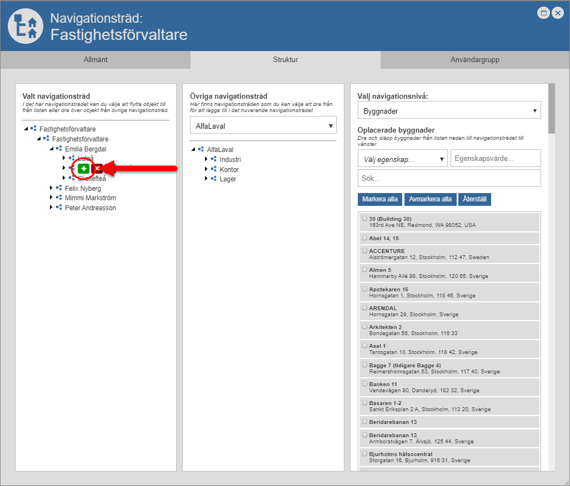Click the node icon beside Felix Nyberg
The height and width of the screenshot is (486, 570).
click(58, 188)
